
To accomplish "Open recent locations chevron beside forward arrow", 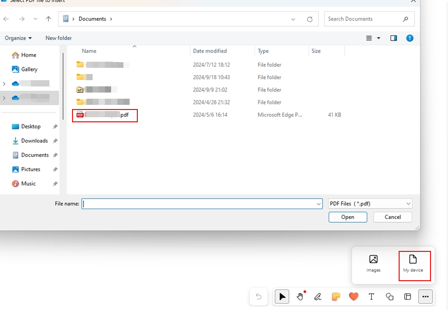I will coord(35,19).
